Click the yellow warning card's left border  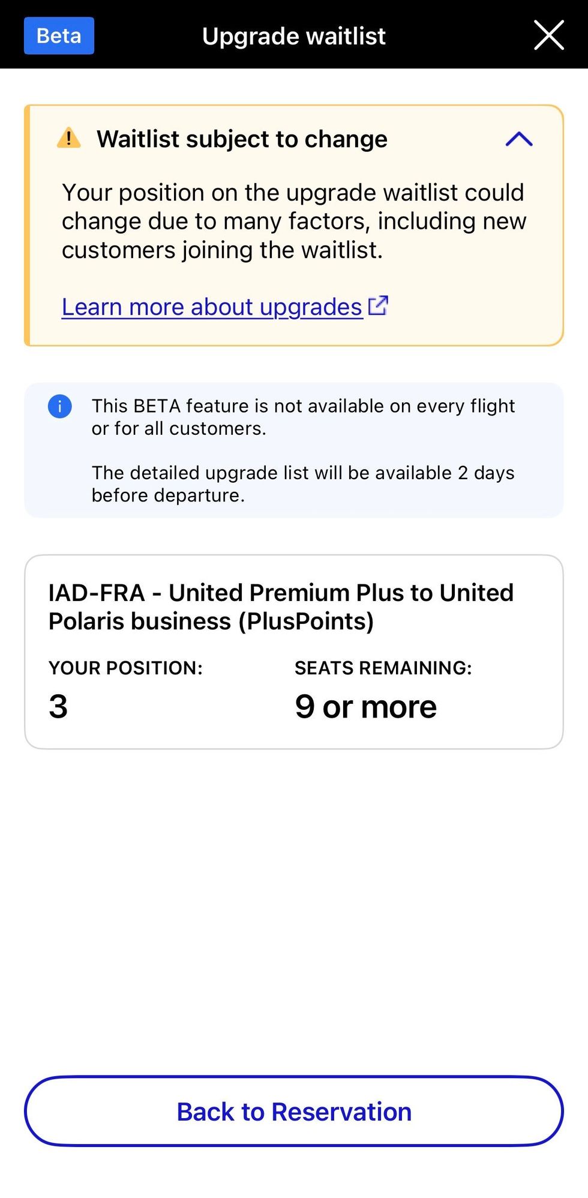27,225
